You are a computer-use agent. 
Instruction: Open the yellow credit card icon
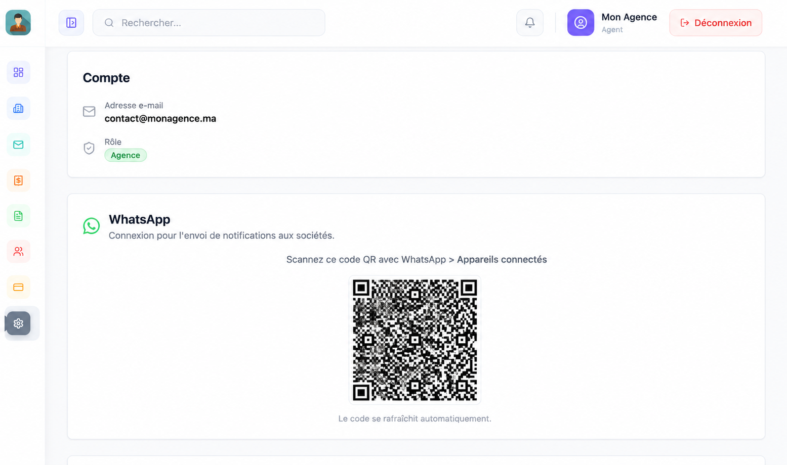point(18,287)
